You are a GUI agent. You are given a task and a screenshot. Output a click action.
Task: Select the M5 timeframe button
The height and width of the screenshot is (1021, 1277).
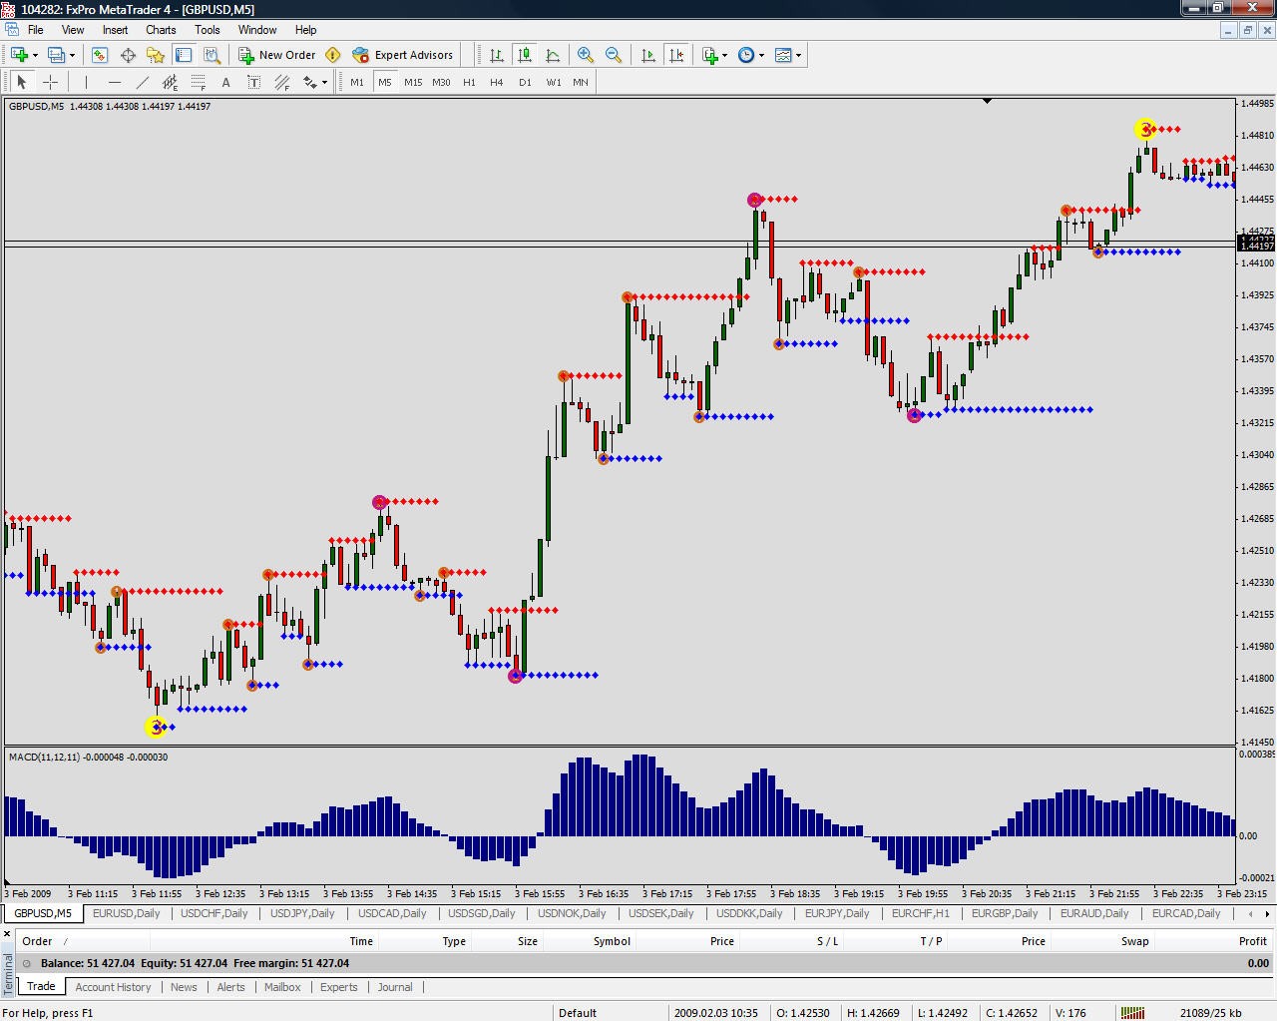(x=385, y=82)
